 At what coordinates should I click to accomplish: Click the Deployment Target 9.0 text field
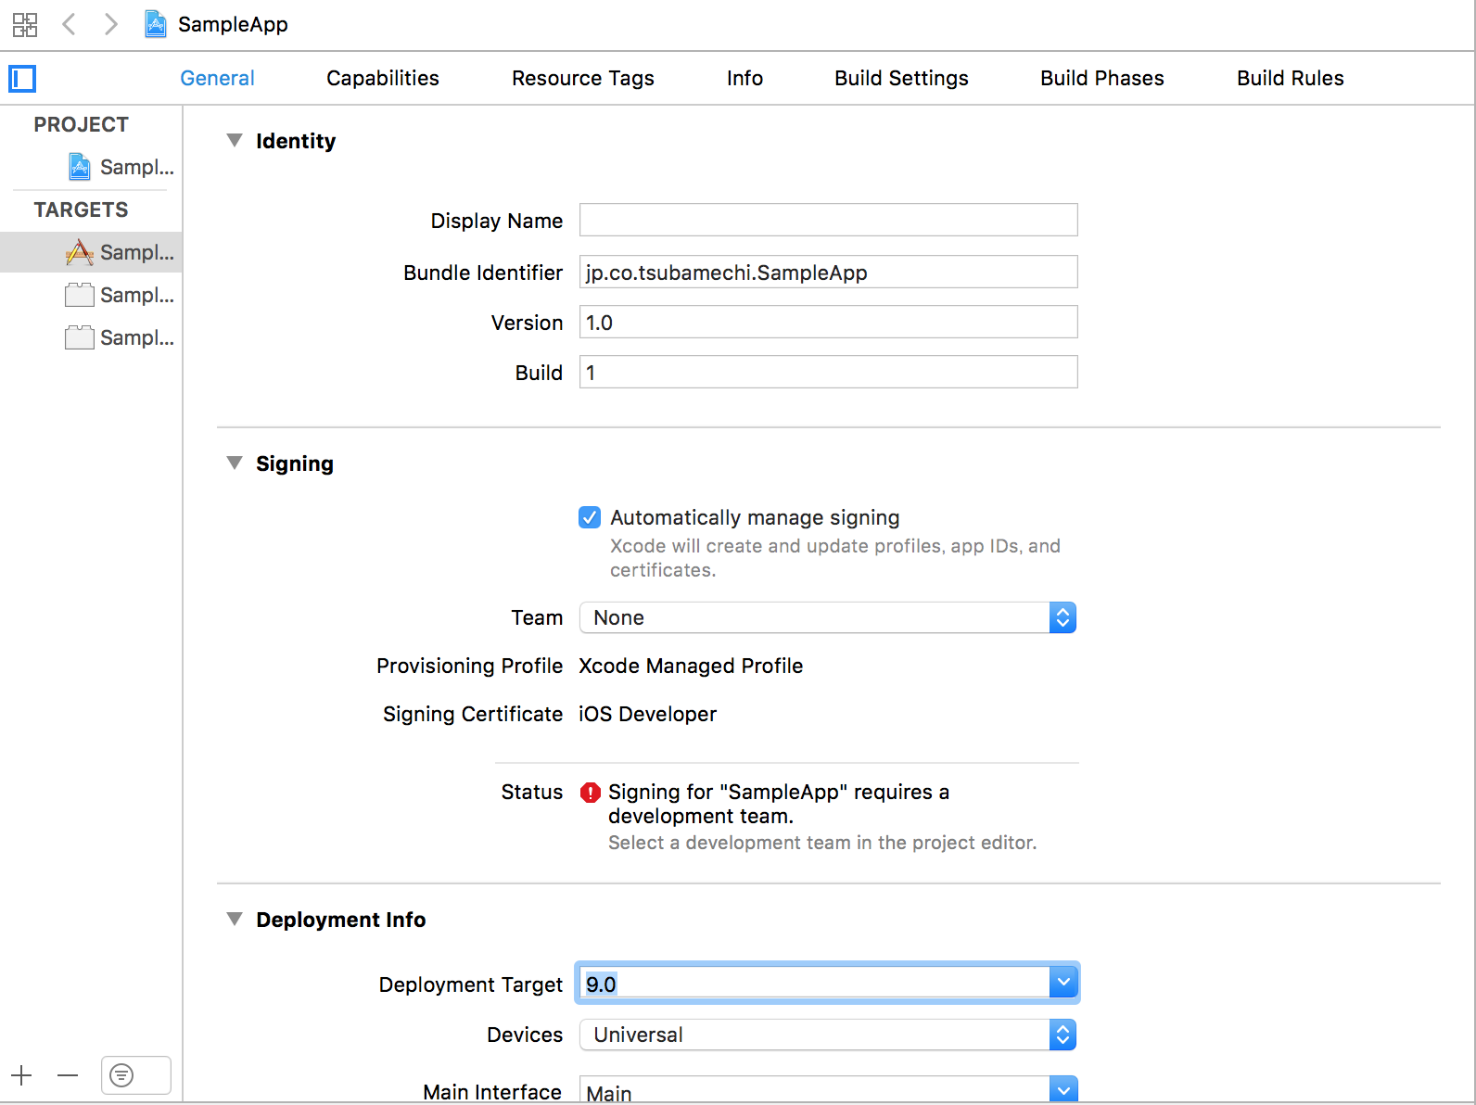click(814, 984)
